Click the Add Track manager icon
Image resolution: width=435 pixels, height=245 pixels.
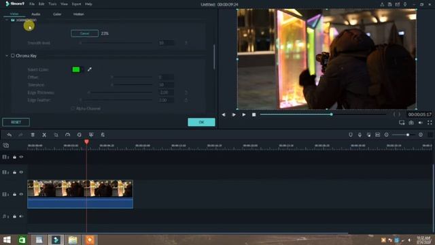point(5,145)
